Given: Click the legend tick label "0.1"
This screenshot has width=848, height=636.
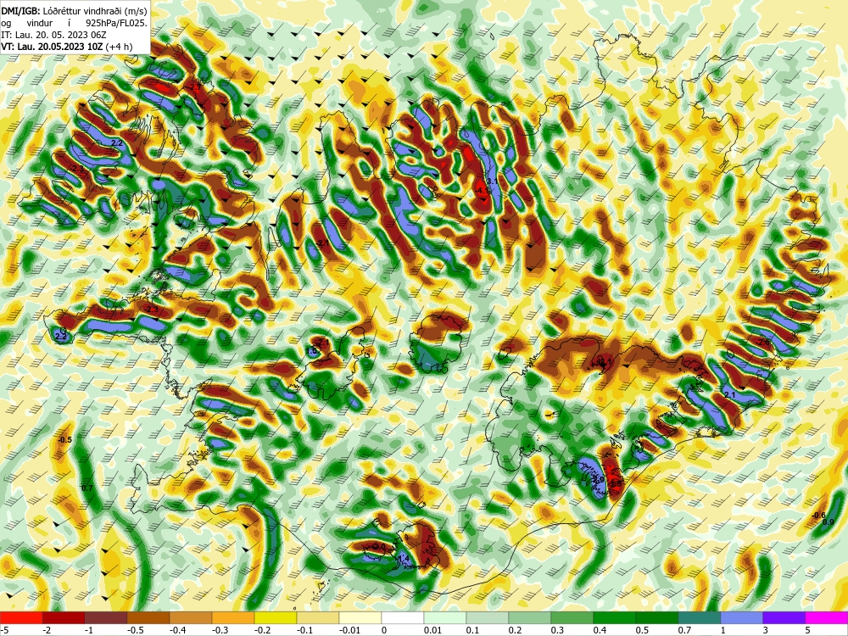Looking at the screenshot, I should click(x=472, y=630).
